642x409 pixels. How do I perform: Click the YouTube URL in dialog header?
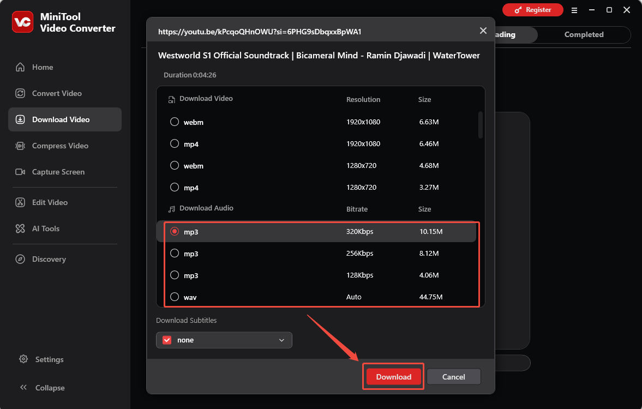pyautogui.click(x=260, y=32)
